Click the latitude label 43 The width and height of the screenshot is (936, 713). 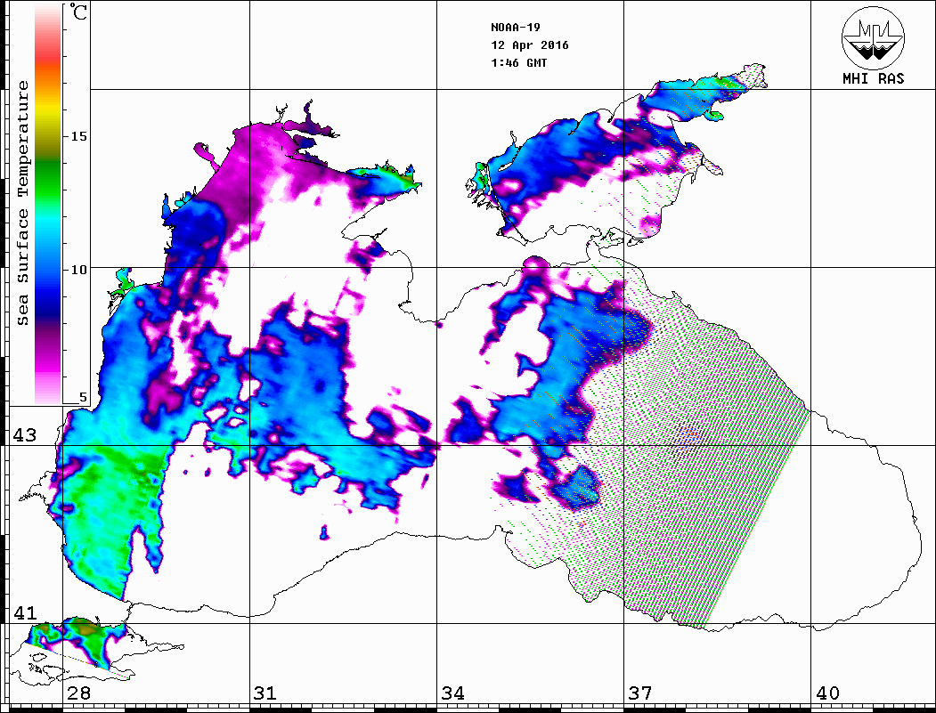[x=24, y=435]
